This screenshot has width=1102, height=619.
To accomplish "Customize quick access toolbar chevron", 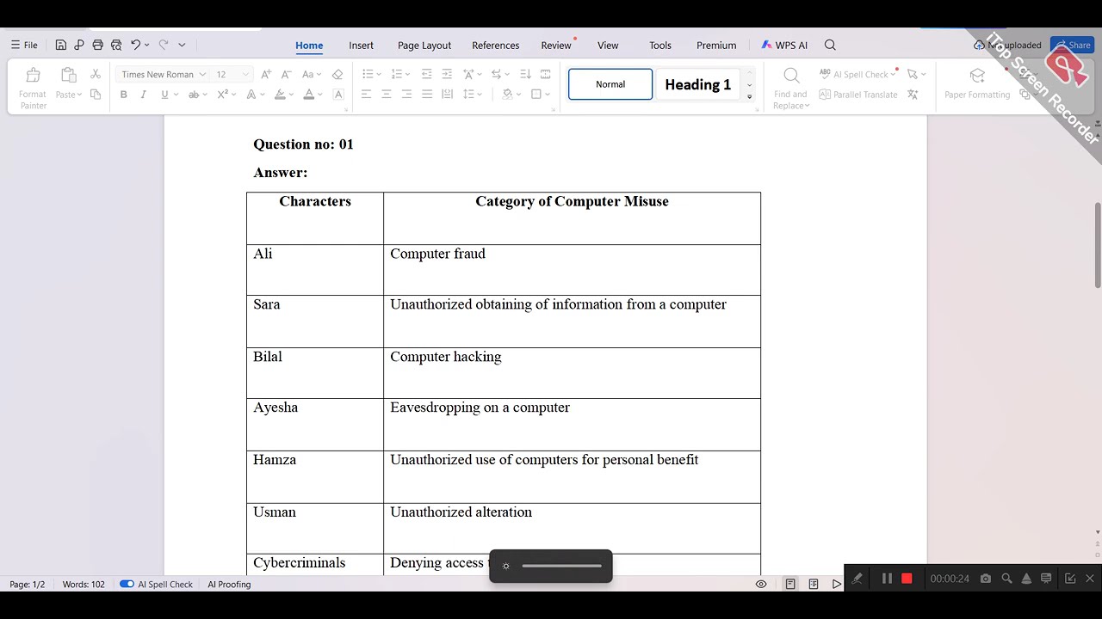I will [182, 45].
